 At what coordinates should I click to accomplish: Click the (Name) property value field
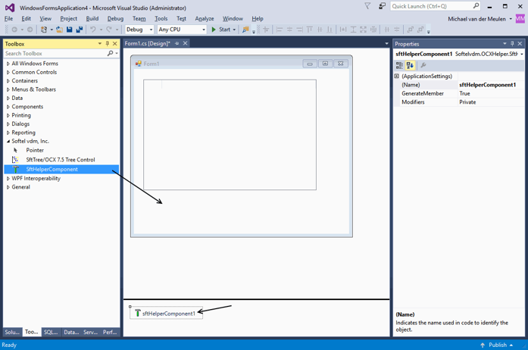tap(491, 85)
